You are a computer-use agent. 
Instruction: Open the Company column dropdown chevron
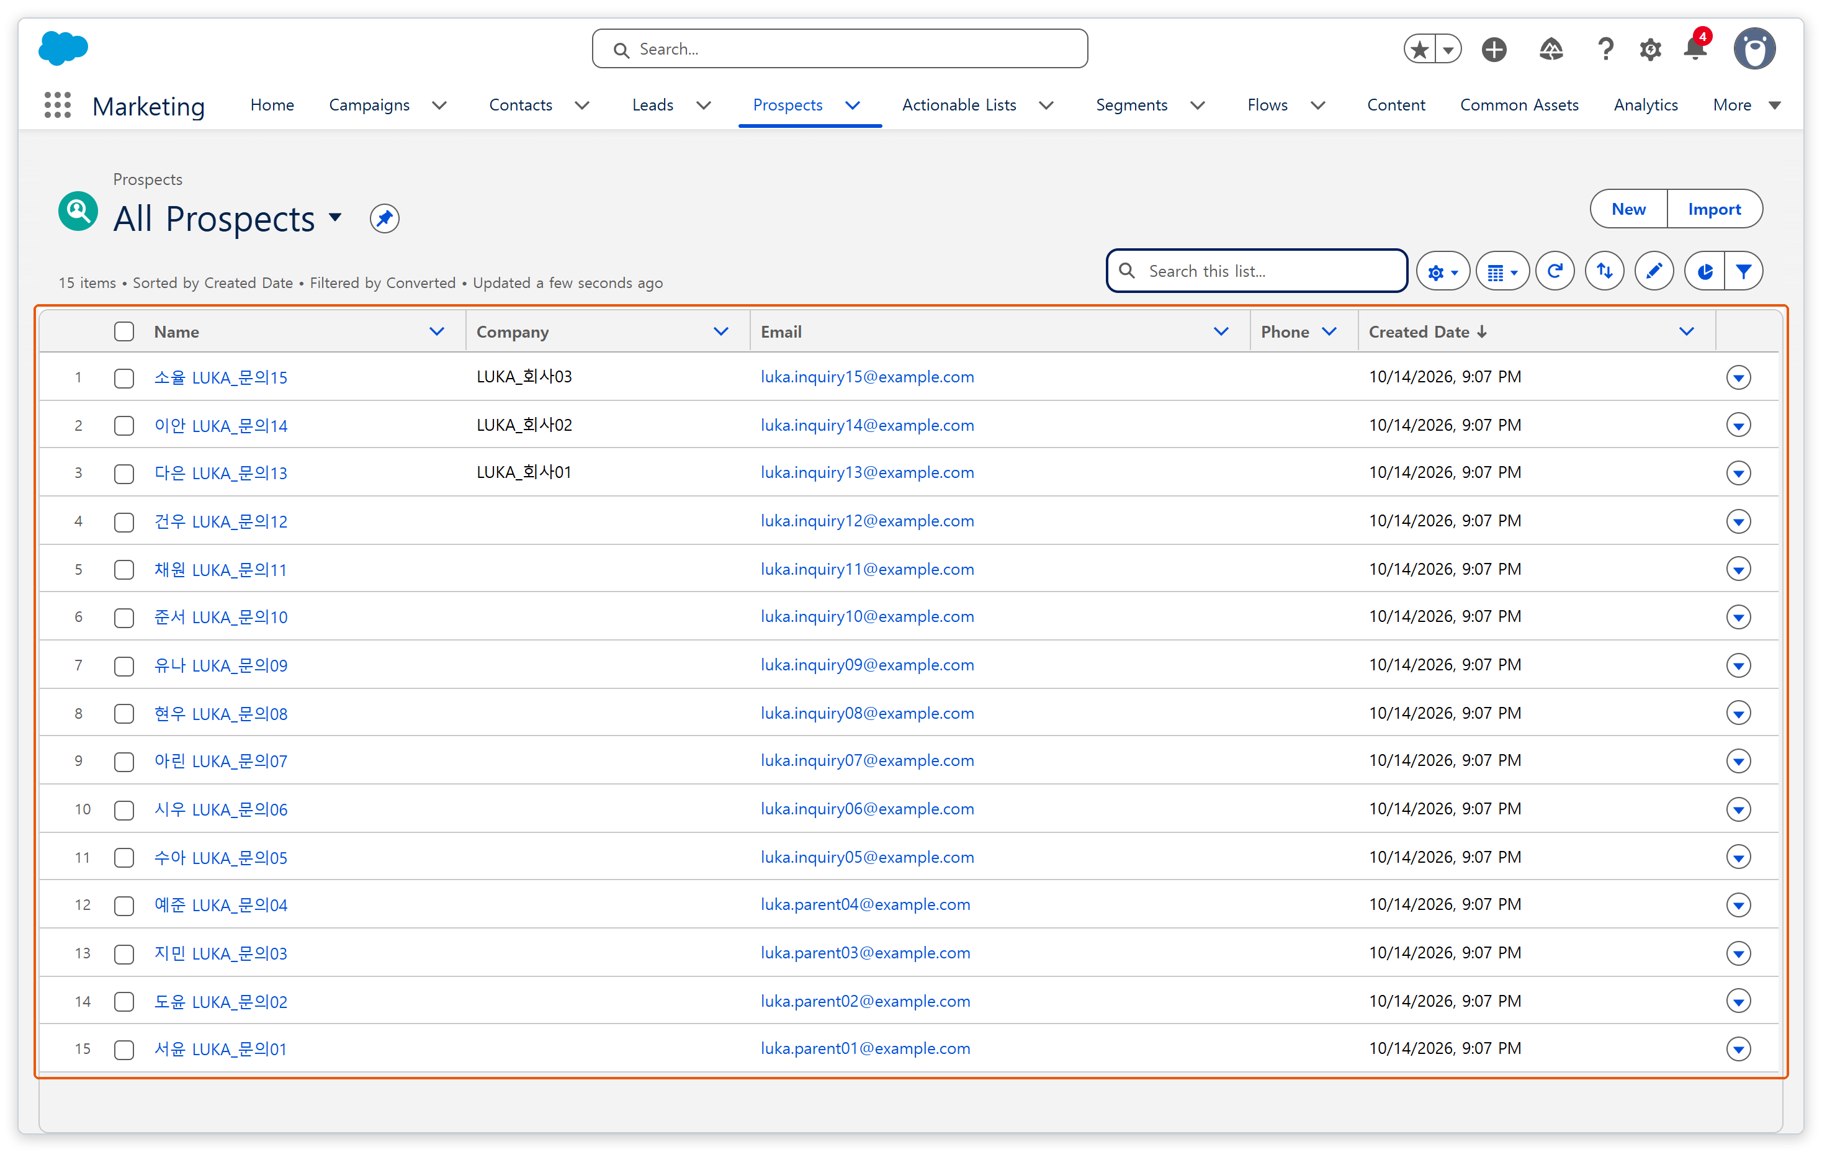[x=721, y=331]
